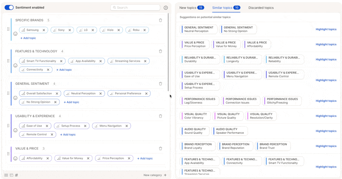Switch to Discarded topics tab

click(261, 8)
